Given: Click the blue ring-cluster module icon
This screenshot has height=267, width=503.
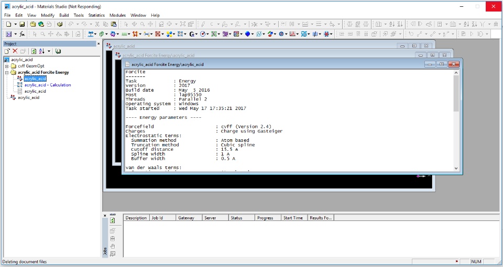Looking at the screenshot, I should (113, 34).
